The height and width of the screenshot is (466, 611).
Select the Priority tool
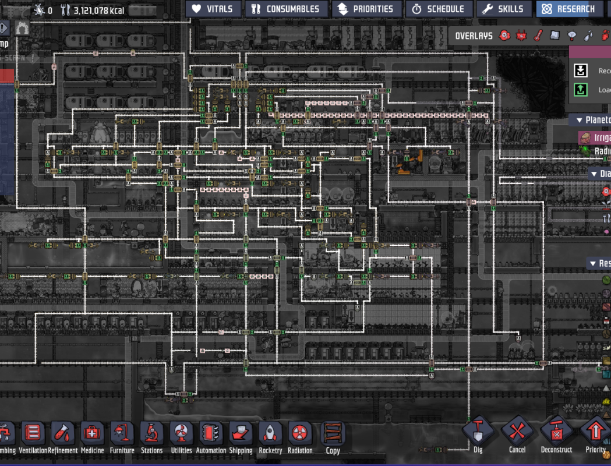(x=595, y=435)
